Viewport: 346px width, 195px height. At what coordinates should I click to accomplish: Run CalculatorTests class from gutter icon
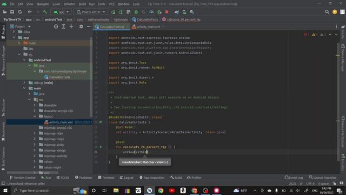point(101,122)
